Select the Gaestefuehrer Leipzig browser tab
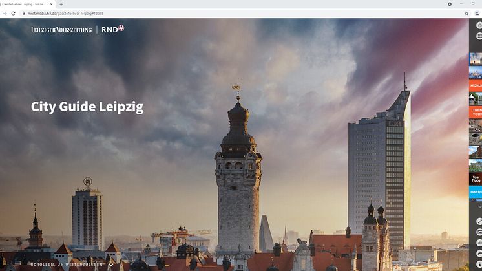This screenshot has width=482, height=271. (x=27, y=5)
